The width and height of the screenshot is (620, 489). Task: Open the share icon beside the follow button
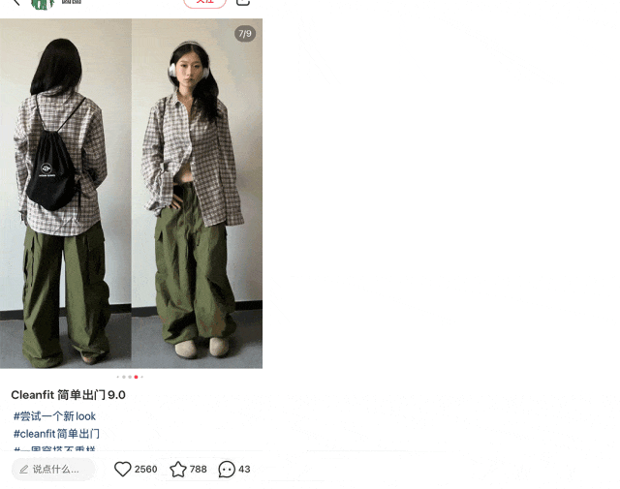coord(243,3)
